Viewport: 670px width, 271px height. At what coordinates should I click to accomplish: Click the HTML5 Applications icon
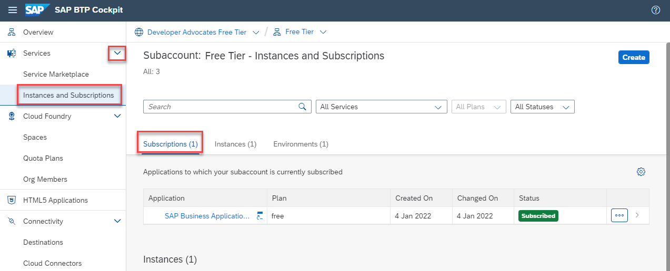12,200
